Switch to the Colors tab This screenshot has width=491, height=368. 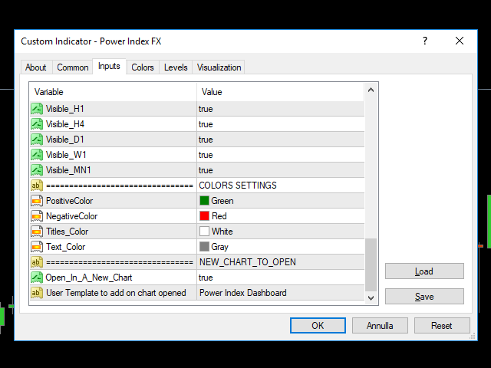(x=143, y=67)
